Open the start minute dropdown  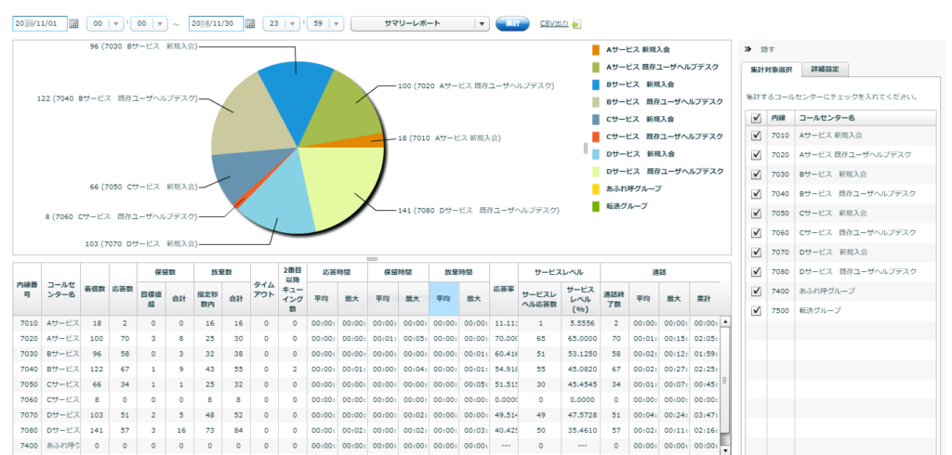149,23
